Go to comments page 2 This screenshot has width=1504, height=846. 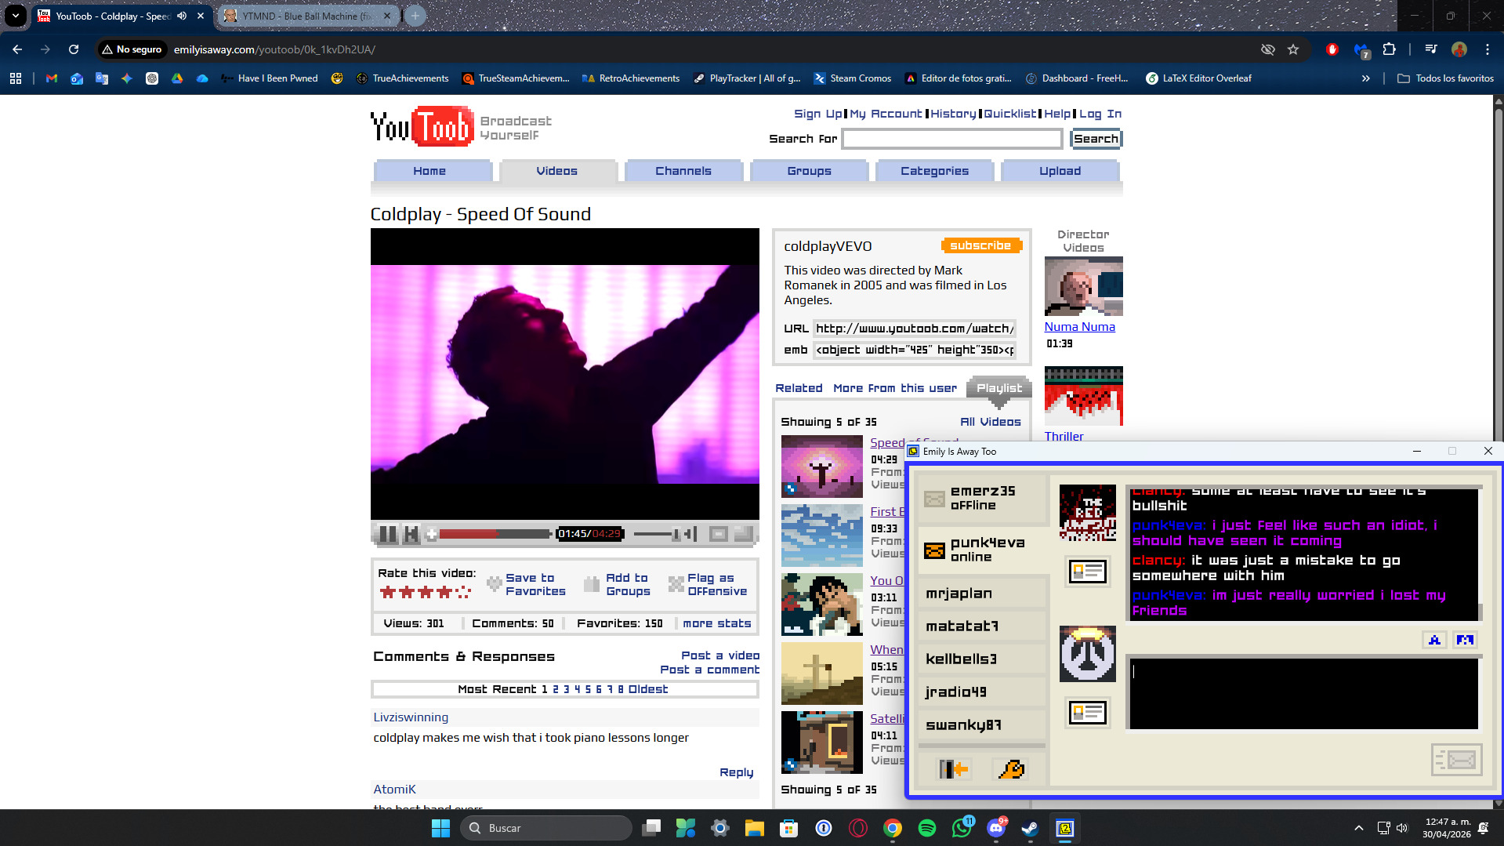click(x=556, y=689)
